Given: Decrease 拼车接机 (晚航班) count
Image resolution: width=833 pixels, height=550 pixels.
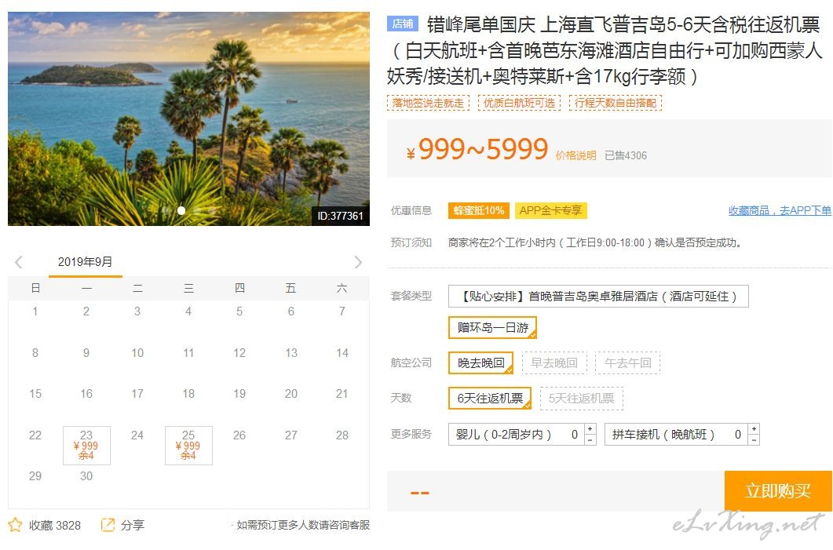Looking at the screenshot, I should (x=754, y=439).
